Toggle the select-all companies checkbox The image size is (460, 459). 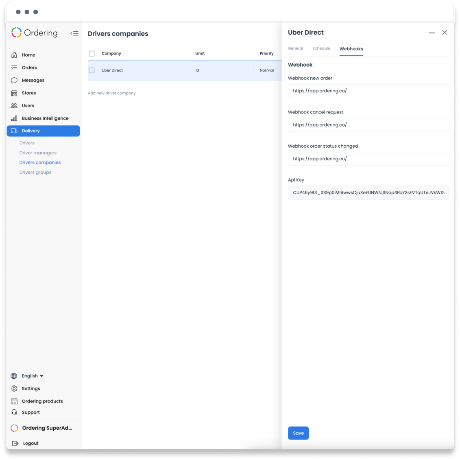[x=92, y=53]
